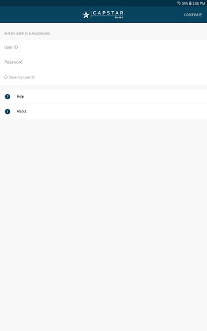Tap the battery icon in status bar
Screen dimensions: 207x331
[190, 3]
